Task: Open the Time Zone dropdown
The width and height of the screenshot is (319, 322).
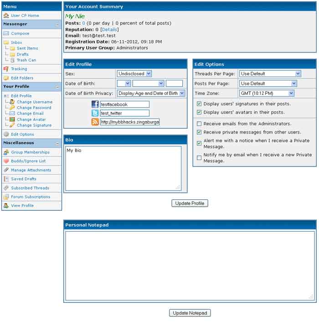Action: pyautogui.click(x=267, y=93)
